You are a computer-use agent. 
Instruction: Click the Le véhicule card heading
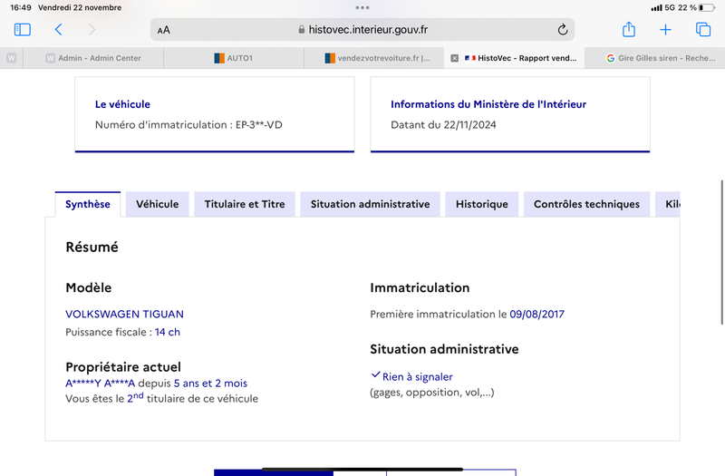click(122, 104)
